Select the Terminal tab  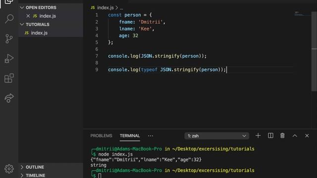(x=130, y=136)
